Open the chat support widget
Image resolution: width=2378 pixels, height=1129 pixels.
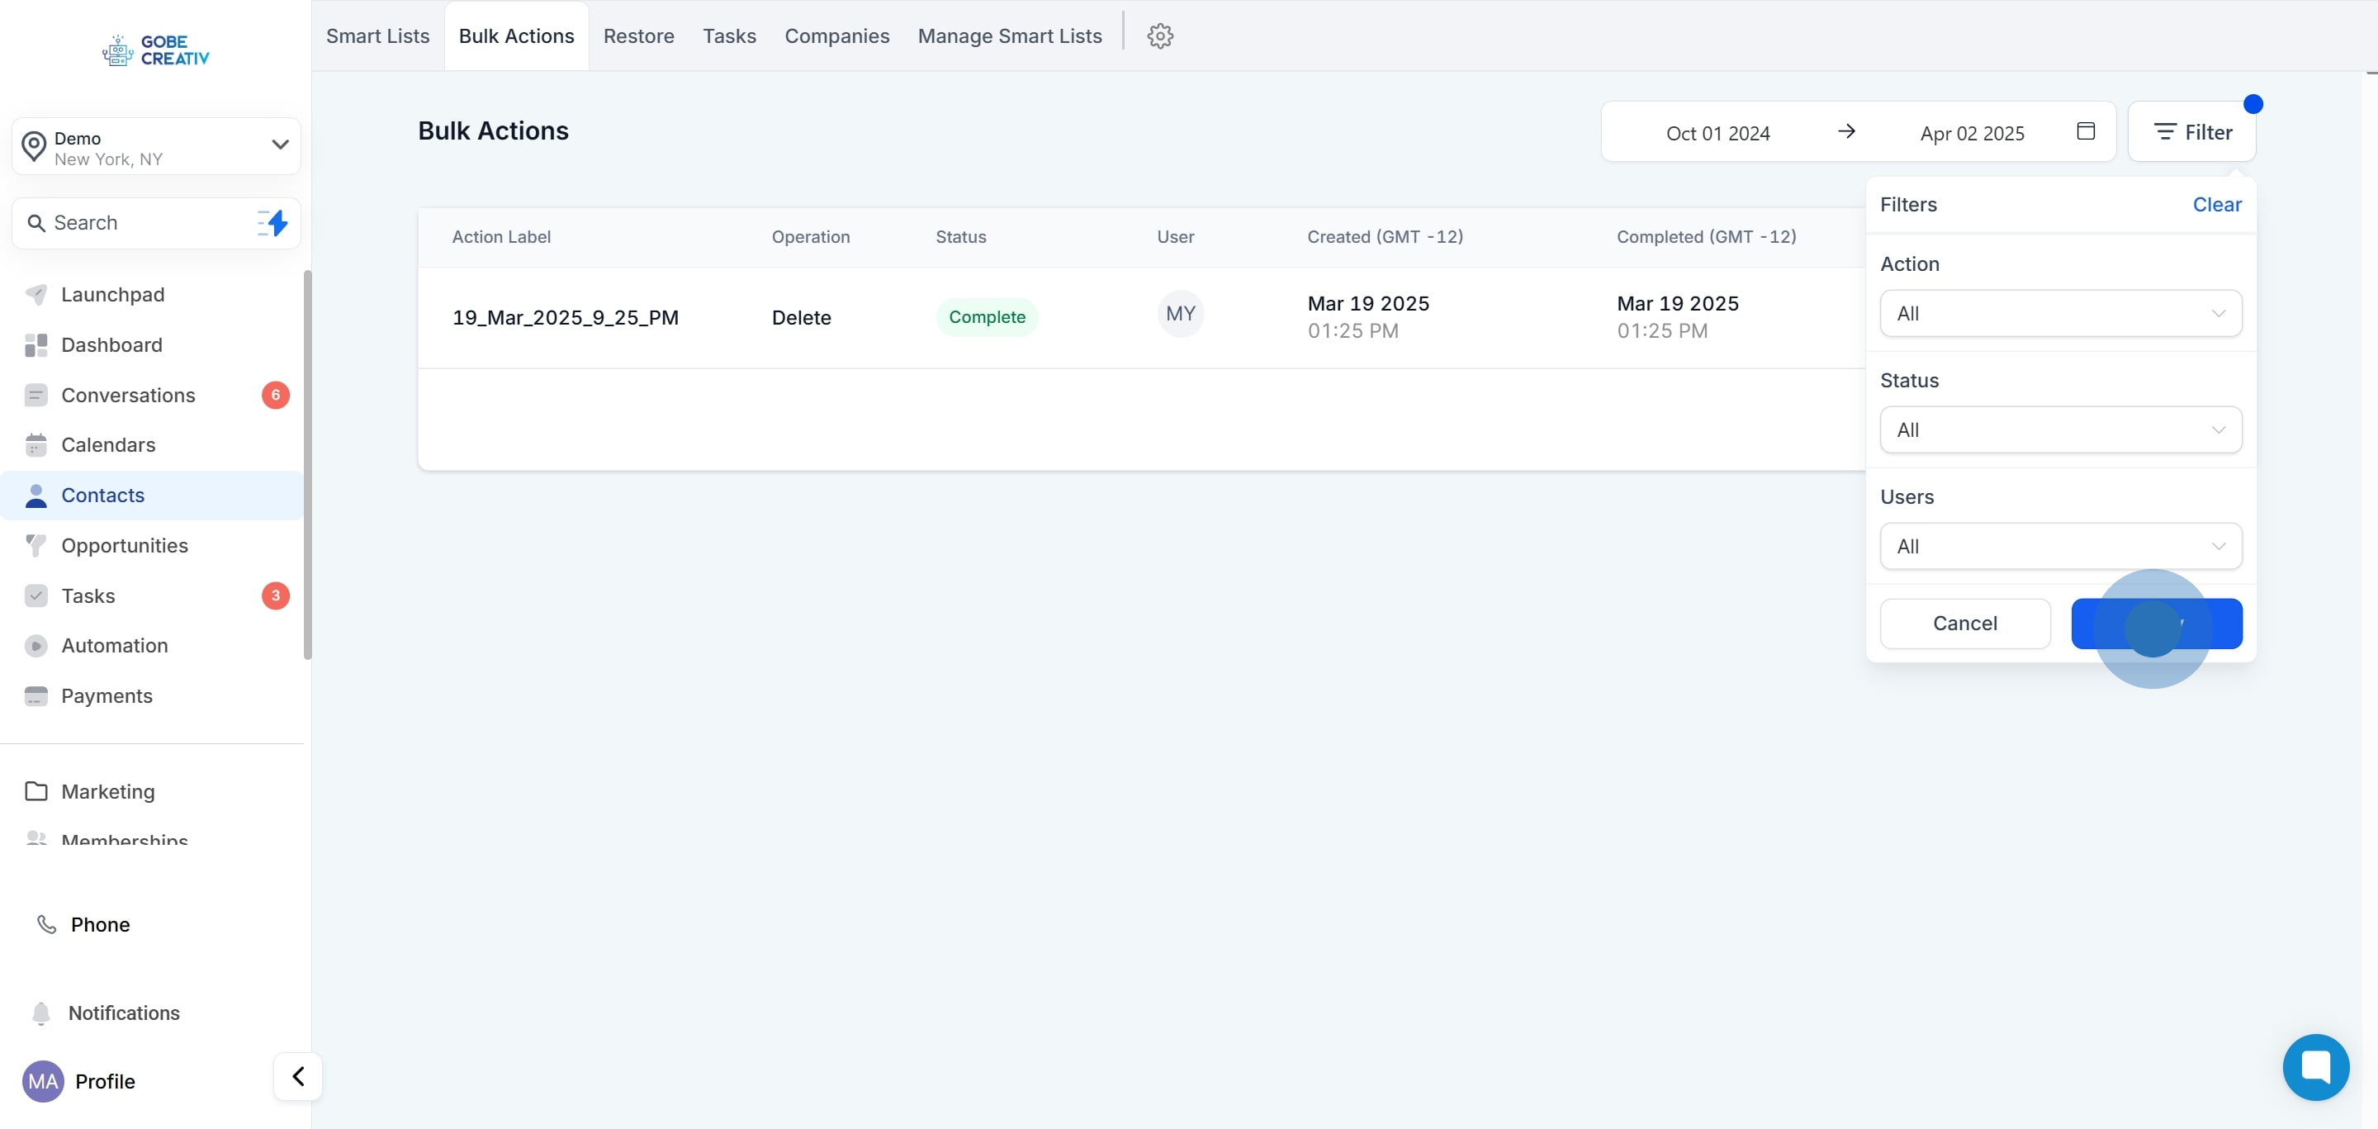coord(2315,1066)
